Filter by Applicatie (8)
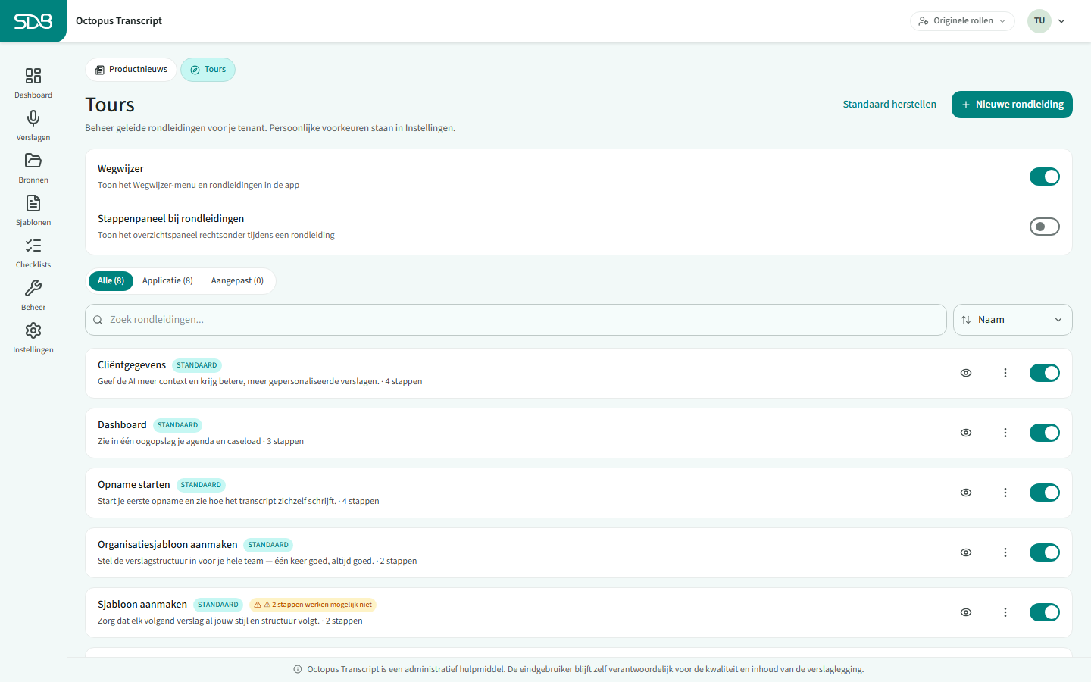The image size is (1091, 682). point(167,281)
